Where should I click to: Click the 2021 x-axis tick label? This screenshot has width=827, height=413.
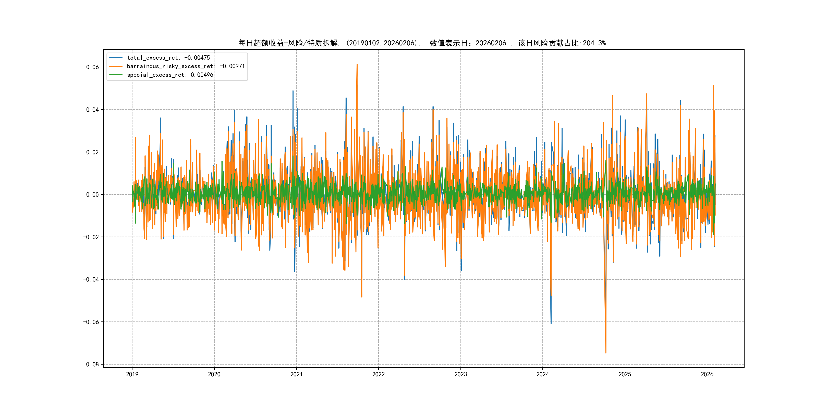[x=296, y=374]
